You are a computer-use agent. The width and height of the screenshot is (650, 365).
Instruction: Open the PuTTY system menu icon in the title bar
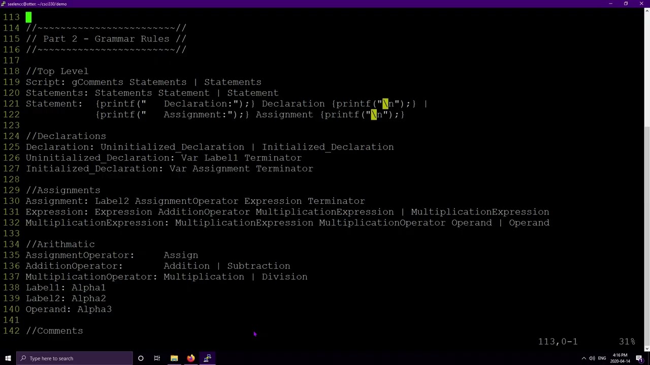click(x=4, y=4)
